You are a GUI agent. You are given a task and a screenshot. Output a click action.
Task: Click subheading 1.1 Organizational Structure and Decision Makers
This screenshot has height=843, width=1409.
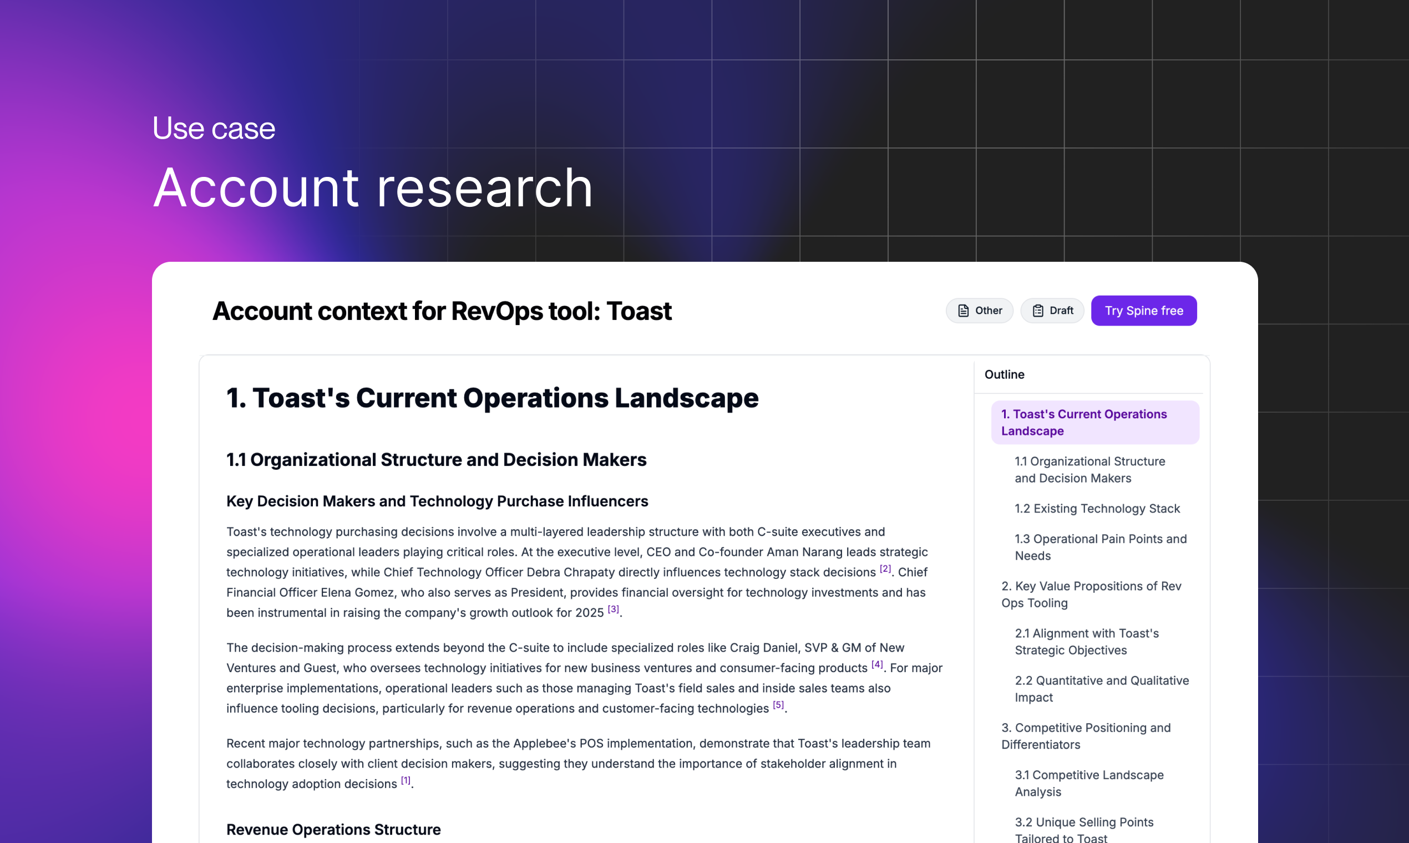437,460
